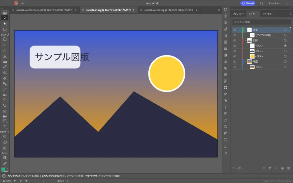Screen dimensions: 293x183
Task: Select the Selection arrow tool
Action: click(5, 18)
